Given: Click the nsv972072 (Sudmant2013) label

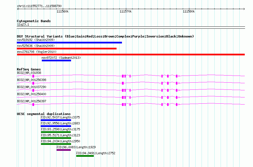Looking at the screenshot, I should click(61, 58).
